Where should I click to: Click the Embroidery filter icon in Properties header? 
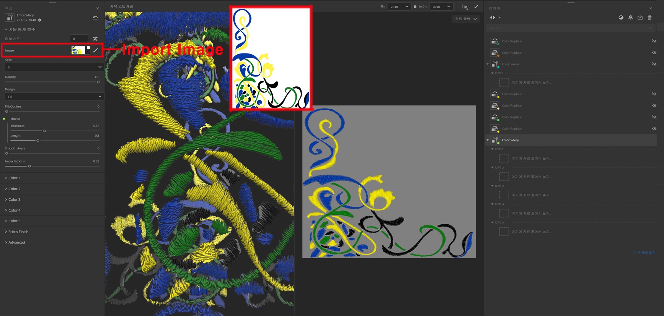click(9, 18)
